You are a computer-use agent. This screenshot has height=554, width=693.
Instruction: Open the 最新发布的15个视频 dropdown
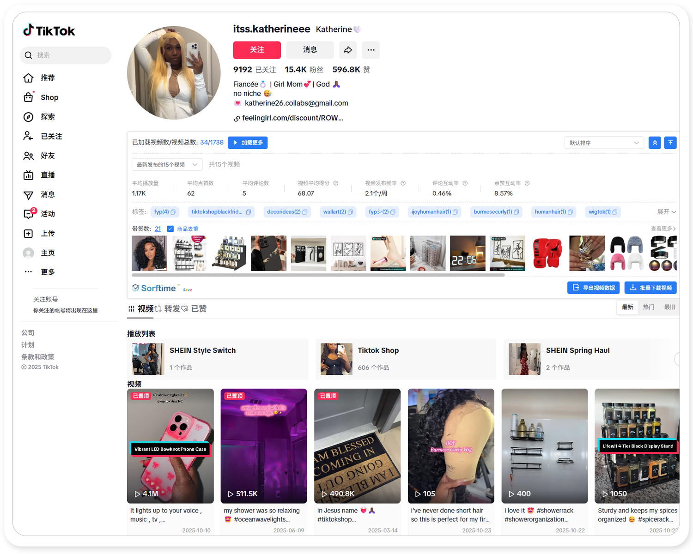click(167, 164)
